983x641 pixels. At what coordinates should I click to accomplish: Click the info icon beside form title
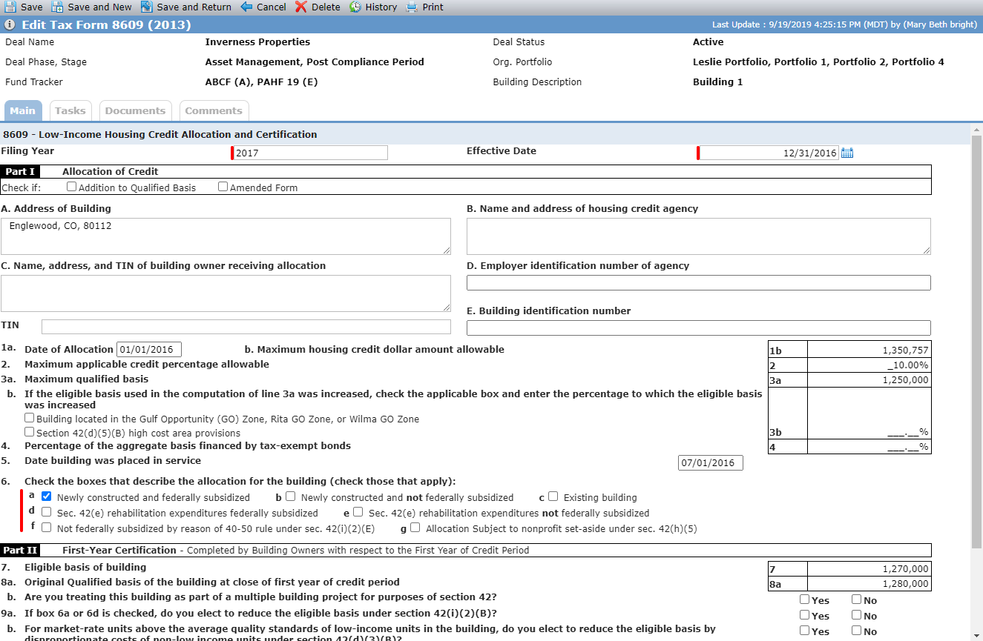click(x=10, y=24)
